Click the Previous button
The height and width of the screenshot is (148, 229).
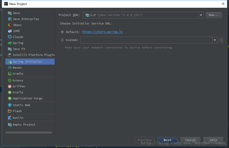[x=144, y=140]
